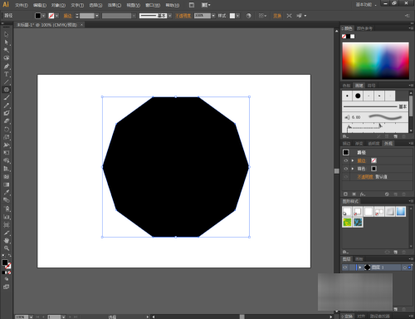
Task: Expand the fill row in Appearance panel
Action: (353, 169)
